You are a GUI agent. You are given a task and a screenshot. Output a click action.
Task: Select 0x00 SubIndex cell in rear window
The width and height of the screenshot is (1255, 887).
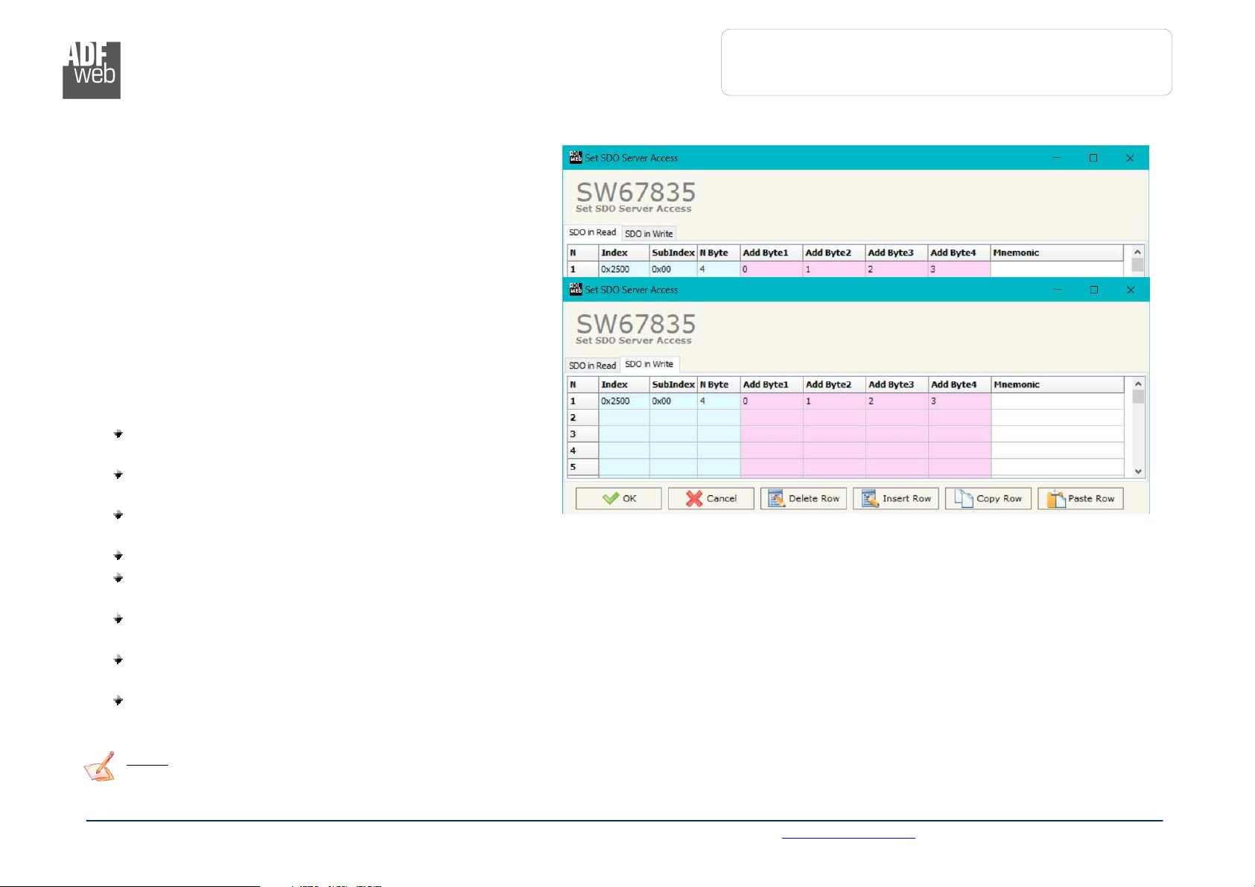pyautogui.click(x=673, y=269)
